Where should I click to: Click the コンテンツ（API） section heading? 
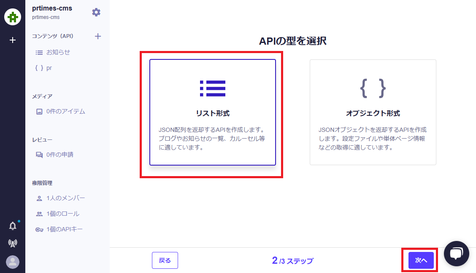(53, 36)
